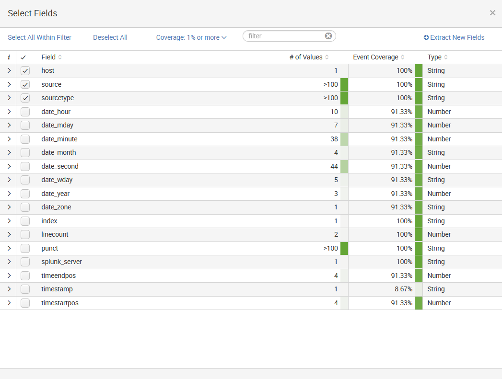Uncheck the sourcetype field checkbox
Viewport: 502px width, 379px height.
(25, 98)
